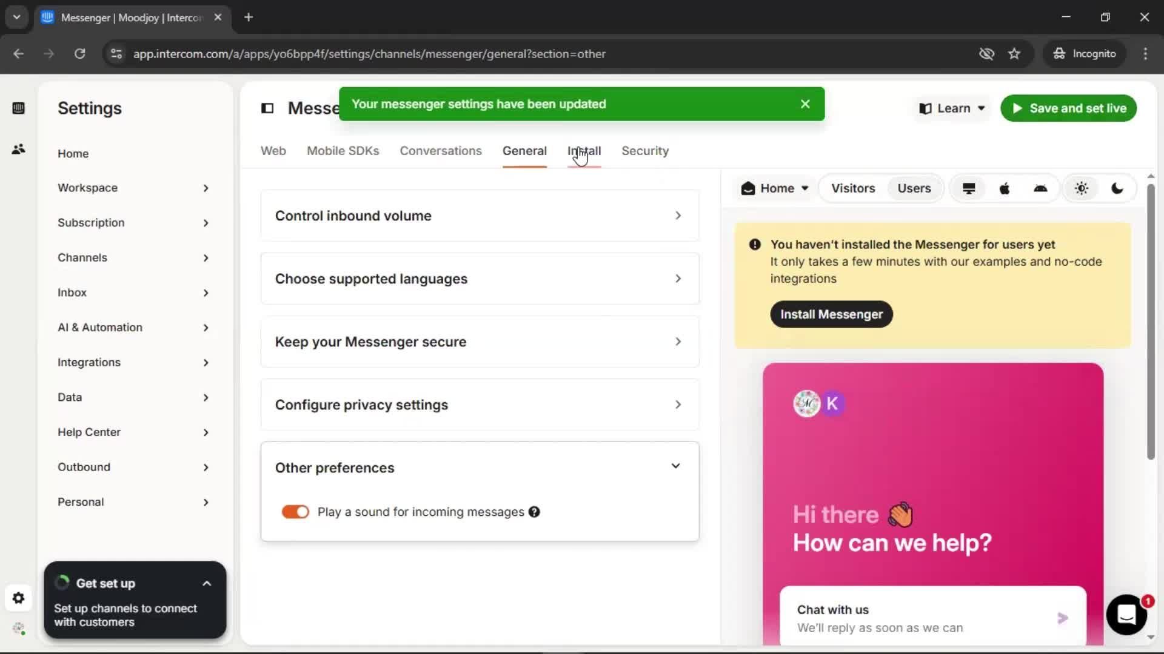The height and width of the screenshot is (654, 1164).
Task: Bookmark this page with the star icon
Action: tap(1014, 54)
